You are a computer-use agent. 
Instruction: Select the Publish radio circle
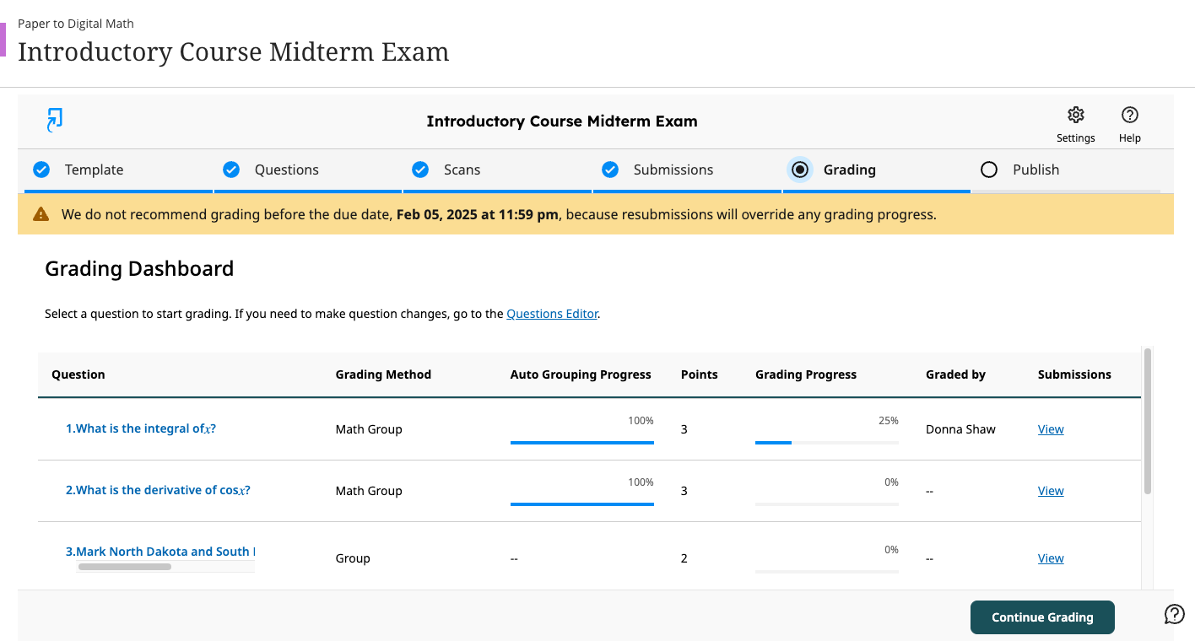[x=988, y=170]
